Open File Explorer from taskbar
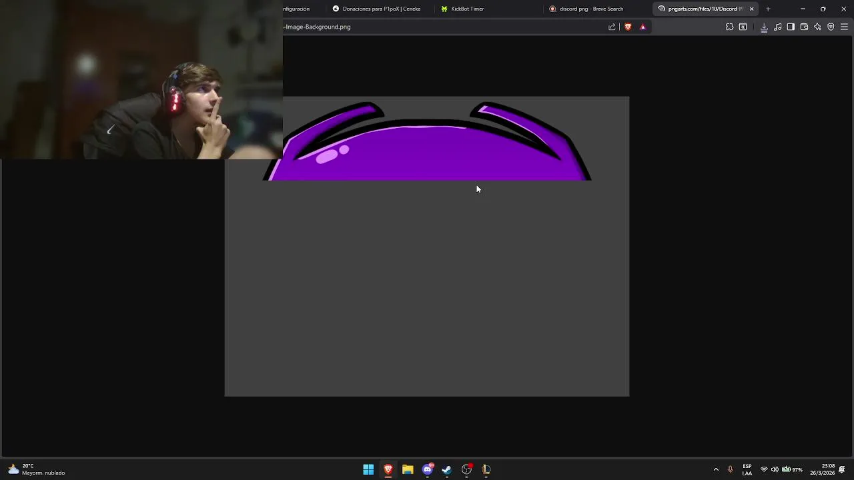 pos(408,469)
